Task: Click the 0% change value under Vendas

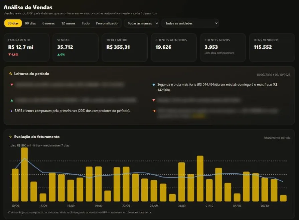Action: 62,54
